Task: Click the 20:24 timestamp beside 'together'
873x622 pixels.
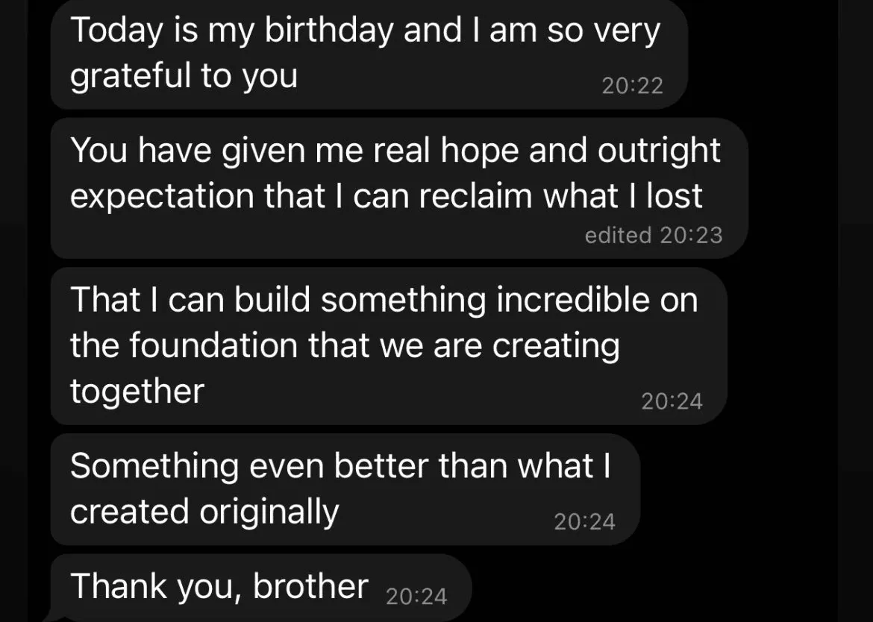Action: pyautogui.click(x=672, y=401)
